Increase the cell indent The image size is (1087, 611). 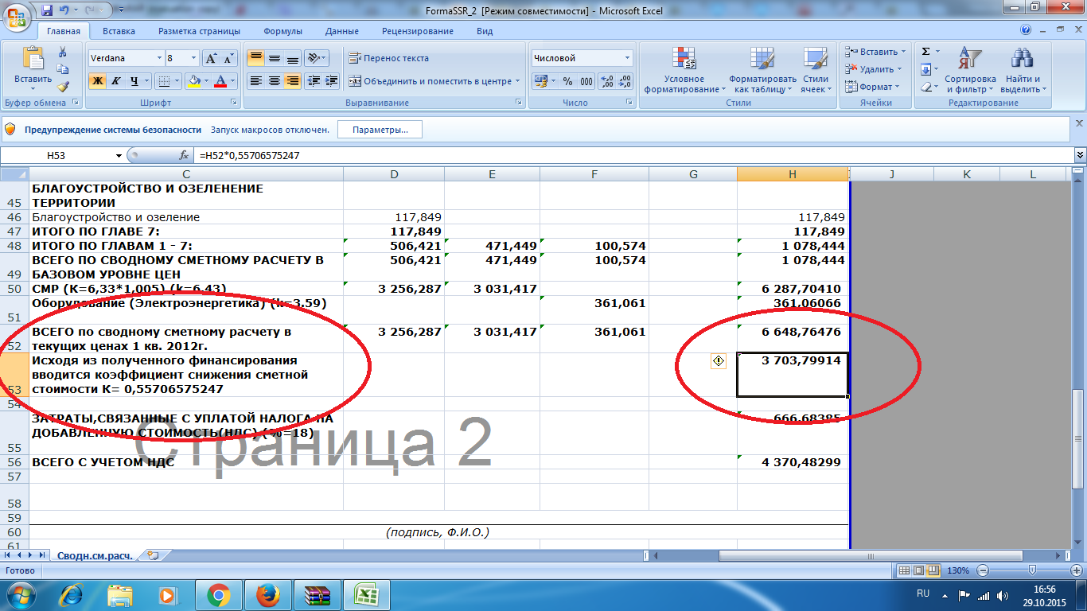(332, 81)
